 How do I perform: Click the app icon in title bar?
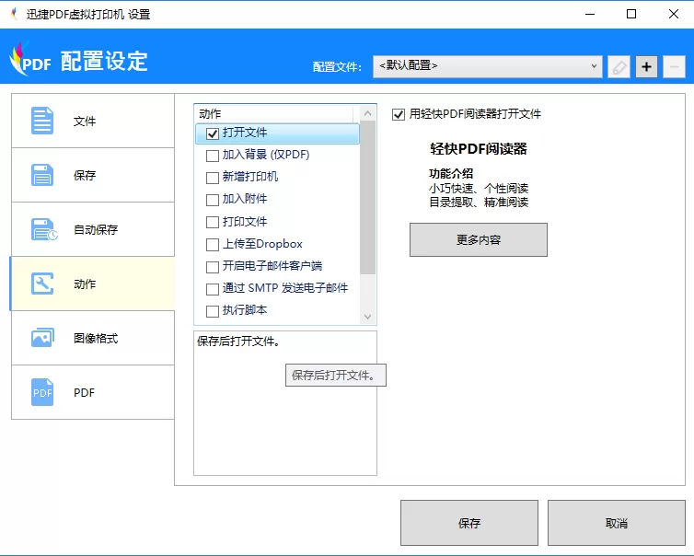(x=15, y=14)
